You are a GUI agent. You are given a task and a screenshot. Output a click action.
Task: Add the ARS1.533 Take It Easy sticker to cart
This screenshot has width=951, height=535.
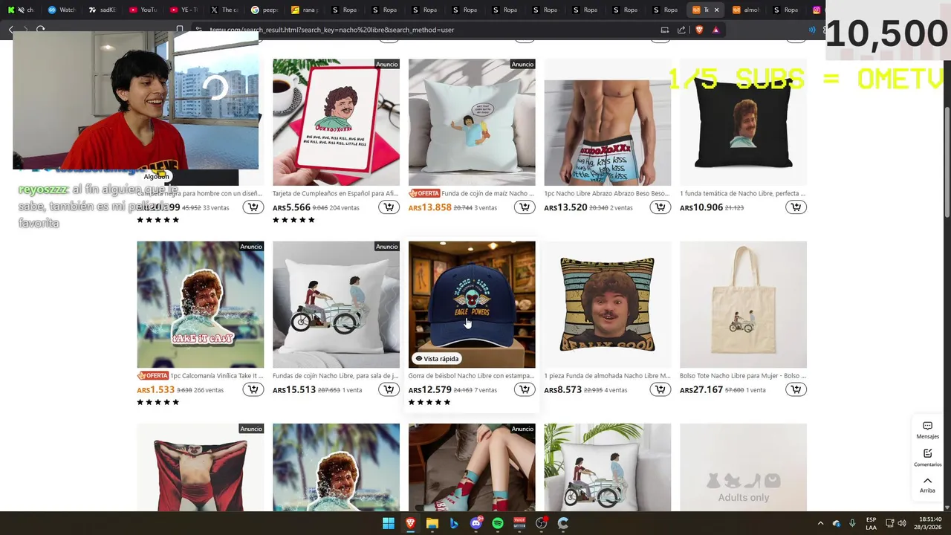point(253,389)
